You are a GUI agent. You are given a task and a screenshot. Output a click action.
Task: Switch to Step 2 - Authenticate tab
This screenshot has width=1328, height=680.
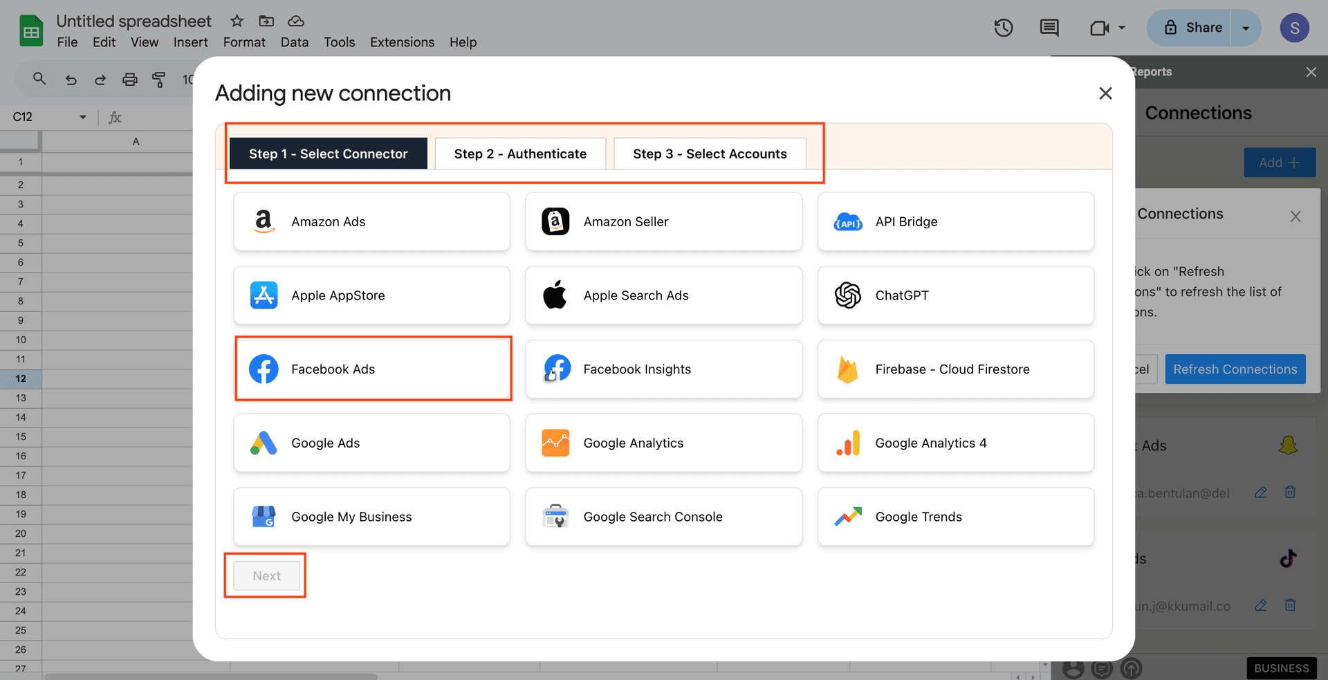520,154
